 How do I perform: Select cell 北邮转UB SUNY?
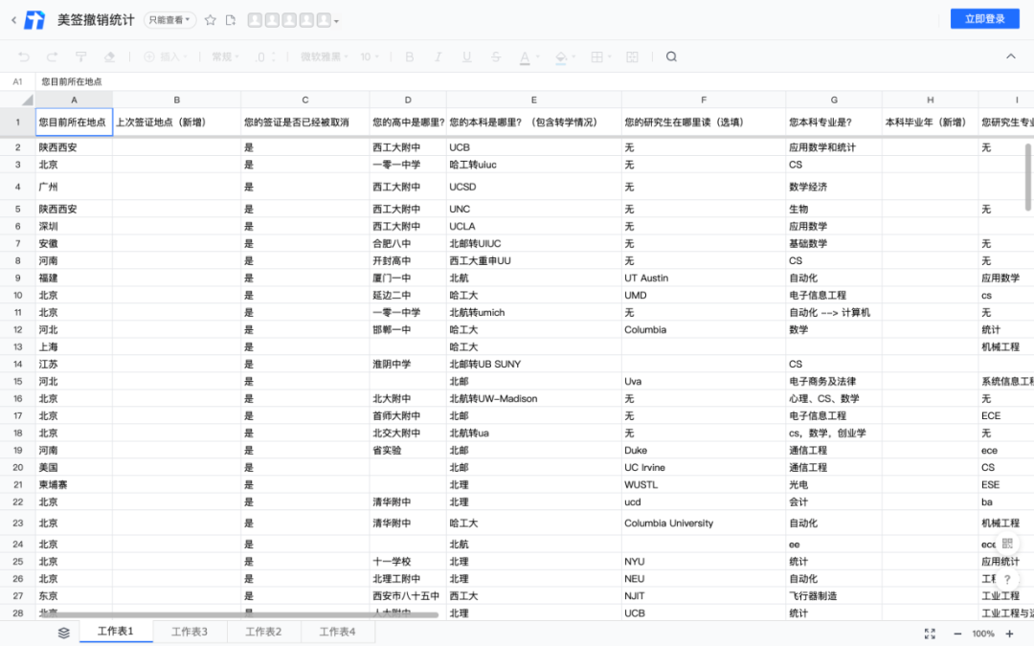coord(533,364)
